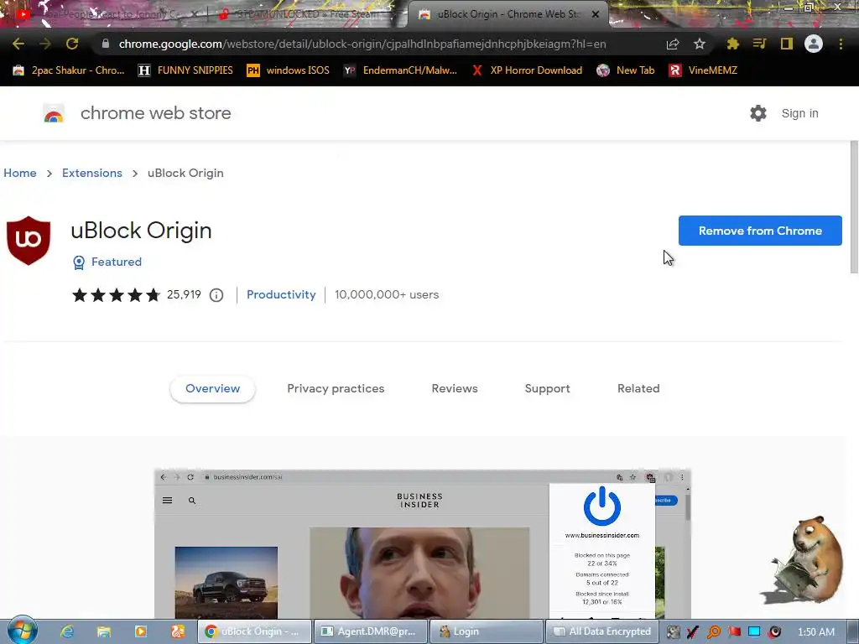Screen dimensions: 859x644
Task: Open Chrome's three-dot menu
Action: tap(841, 44)
